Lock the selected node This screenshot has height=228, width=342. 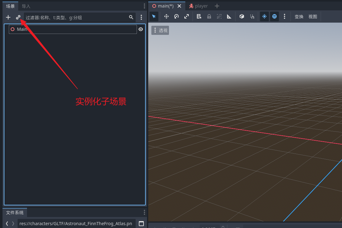pyautogui.click(x=209, y=17)
